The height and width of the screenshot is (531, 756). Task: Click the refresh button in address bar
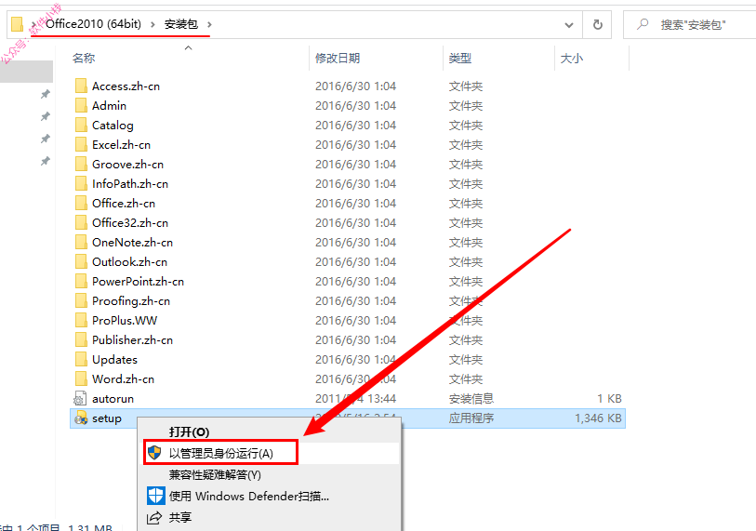click(597, 24)
